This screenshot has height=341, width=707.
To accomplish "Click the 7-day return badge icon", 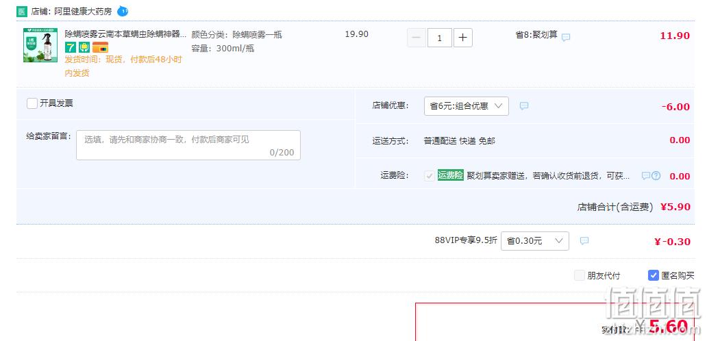I will (71, 47).
